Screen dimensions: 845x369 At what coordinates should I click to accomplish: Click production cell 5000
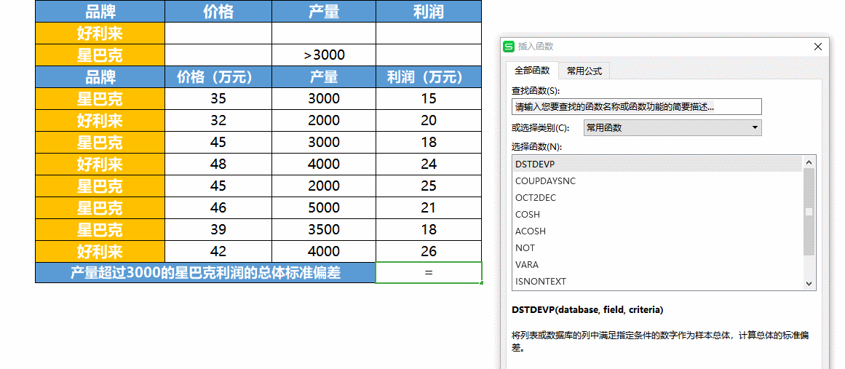[324, 208]
